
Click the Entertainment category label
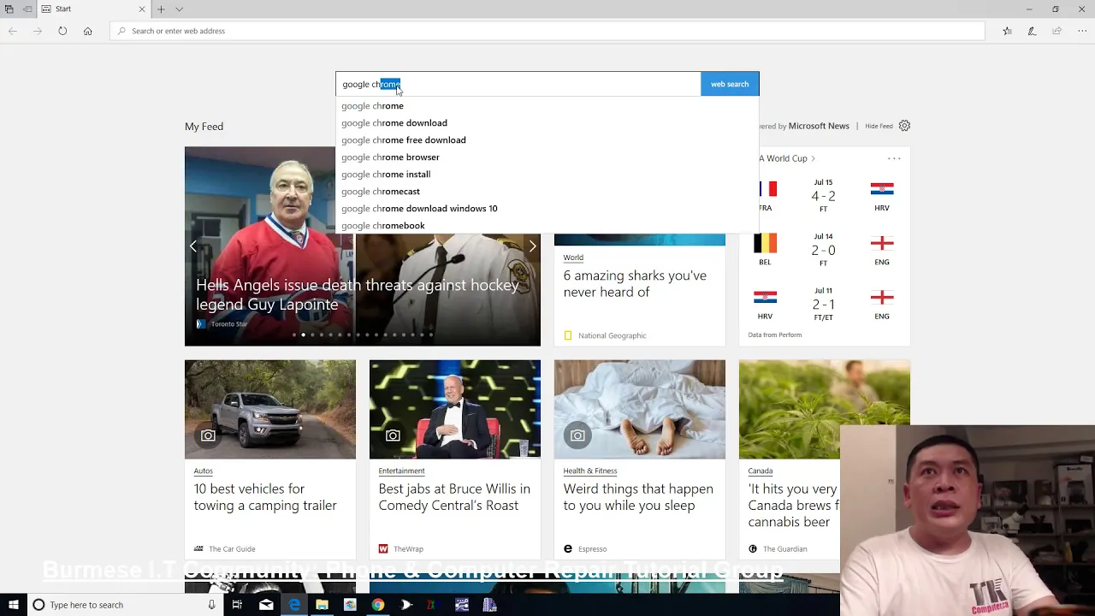[401, 471]
